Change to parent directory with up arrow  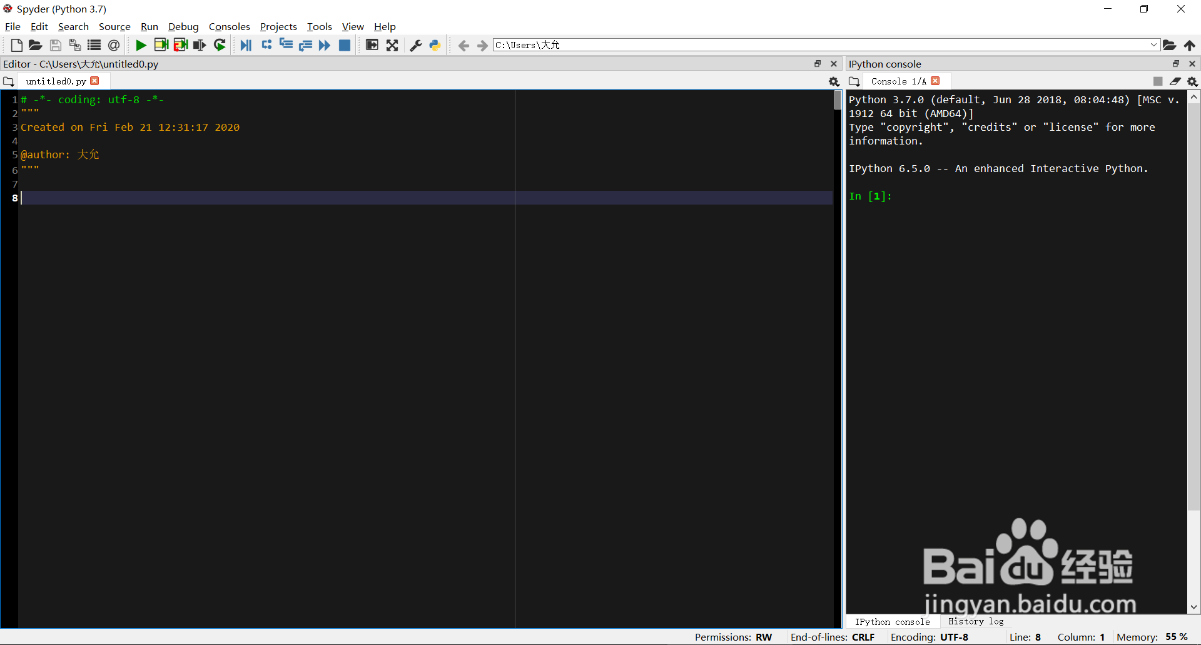click(1189, 45)
